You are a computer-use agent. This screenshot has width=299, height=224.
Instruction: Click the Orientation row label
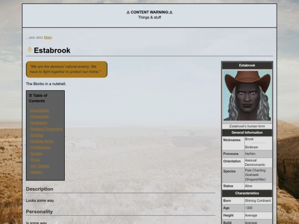click(232, 161)
